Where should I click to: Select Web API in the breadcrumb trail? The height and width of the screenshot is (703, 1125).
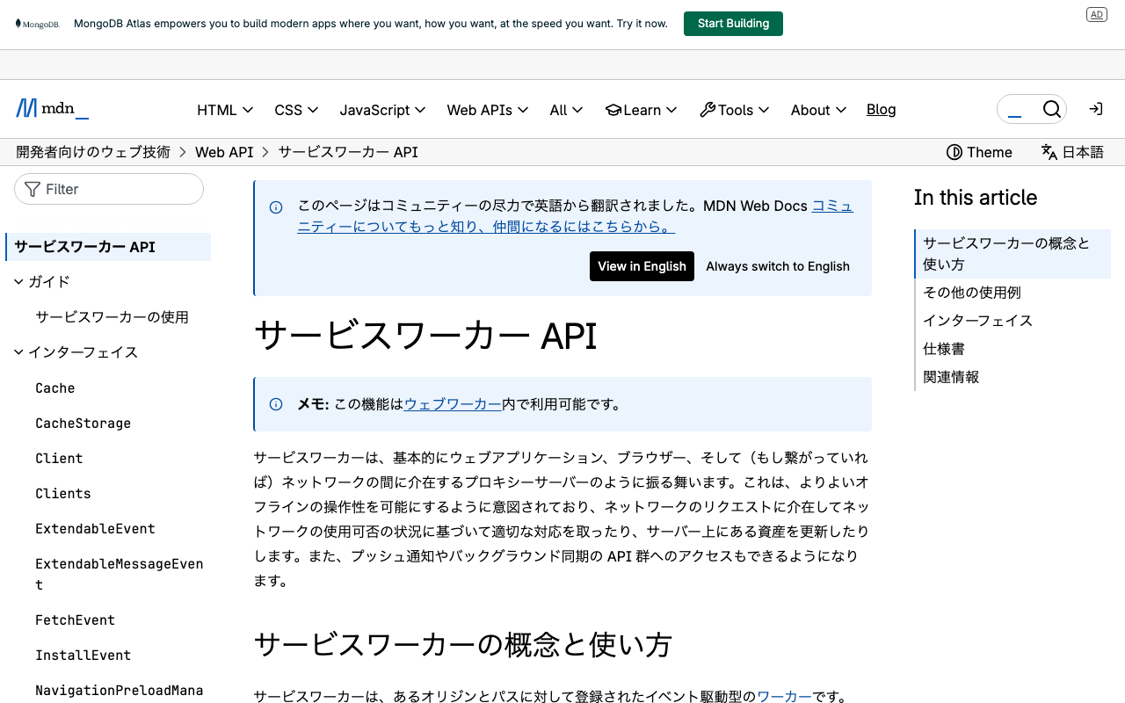224,151
